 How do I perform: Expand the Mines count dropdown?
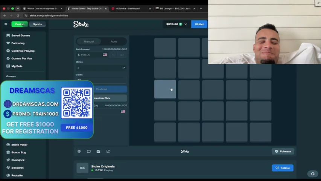(101, 68)
